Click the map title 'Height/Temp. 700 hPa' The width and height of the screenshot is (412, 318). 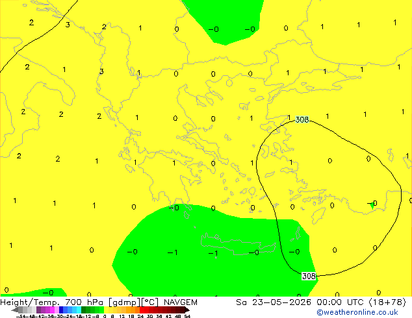click(x=51, y=302)
